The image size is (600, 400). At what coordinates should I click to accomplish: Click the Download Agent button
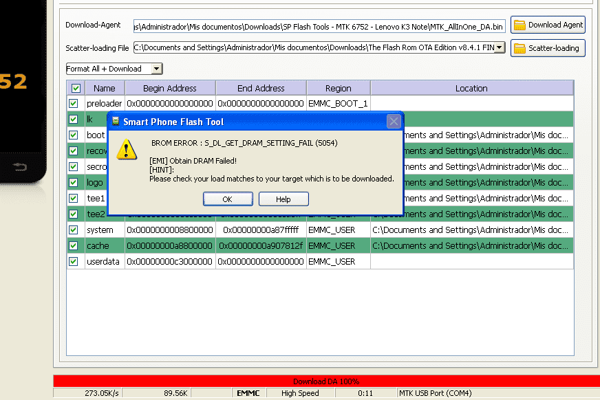click(x=548, y=25)
